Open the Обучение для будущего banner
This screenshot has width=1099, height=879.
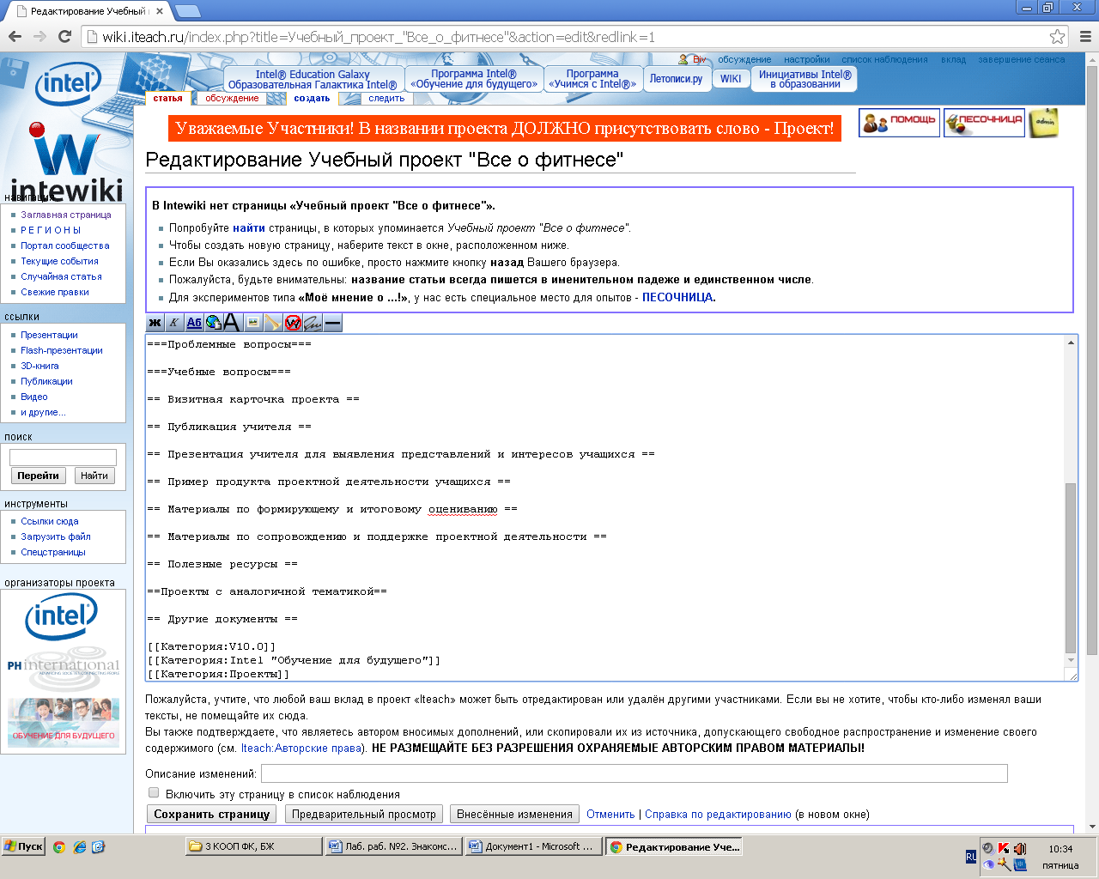64,721
